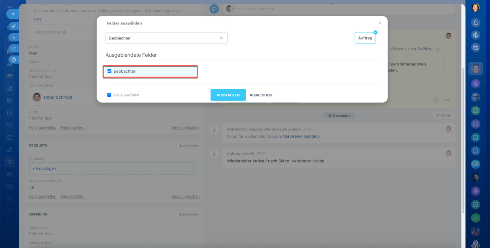Click 'Feld auswählen' under the Stoff field
This screenshot has height=248, width=490.
click(43, 127)
